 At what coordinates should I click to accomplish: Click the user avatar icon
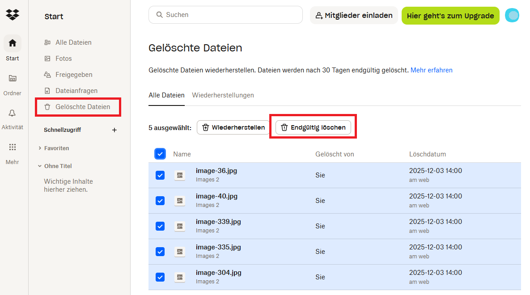click(x=512, y=15)
